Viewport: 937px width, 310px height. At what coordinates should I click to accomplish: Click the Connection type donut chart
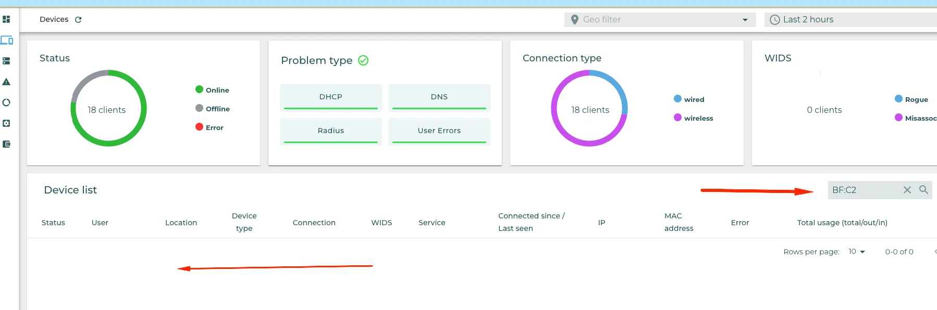coord(589,108)
